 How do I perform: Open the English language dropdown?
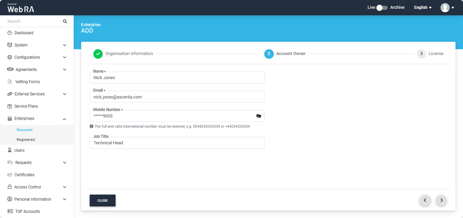click(x=423, y=7)
